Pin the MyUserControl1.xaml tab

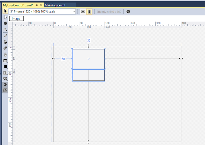(37, 5)
